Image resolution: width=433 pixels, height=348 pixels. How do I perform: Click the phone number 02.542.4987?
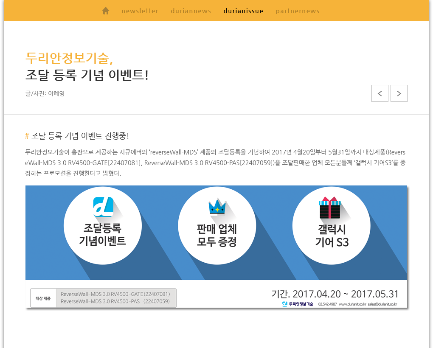click(327, 304)
